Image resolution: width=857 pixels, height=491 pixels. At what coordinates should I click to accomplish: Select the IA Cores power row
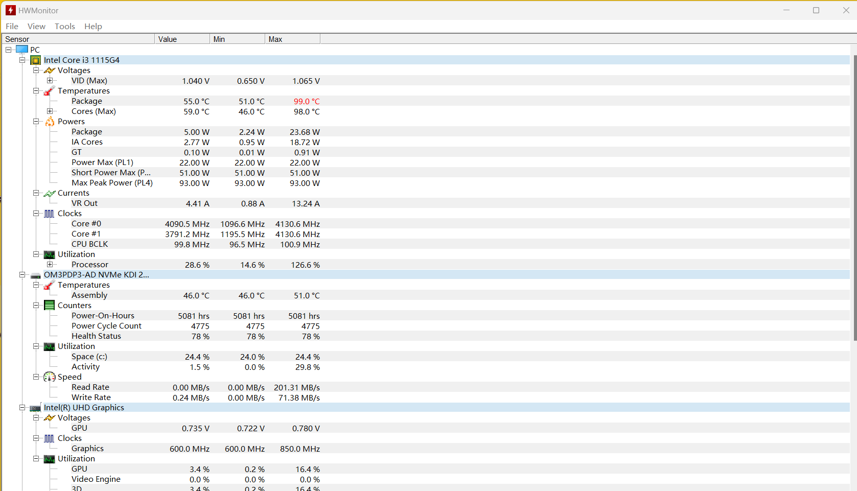coord(426,142)
